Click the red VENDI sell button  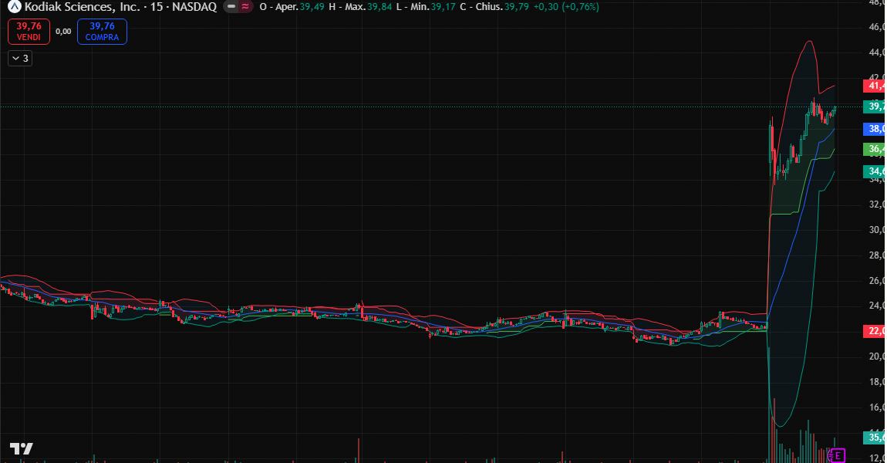[29, 31]
